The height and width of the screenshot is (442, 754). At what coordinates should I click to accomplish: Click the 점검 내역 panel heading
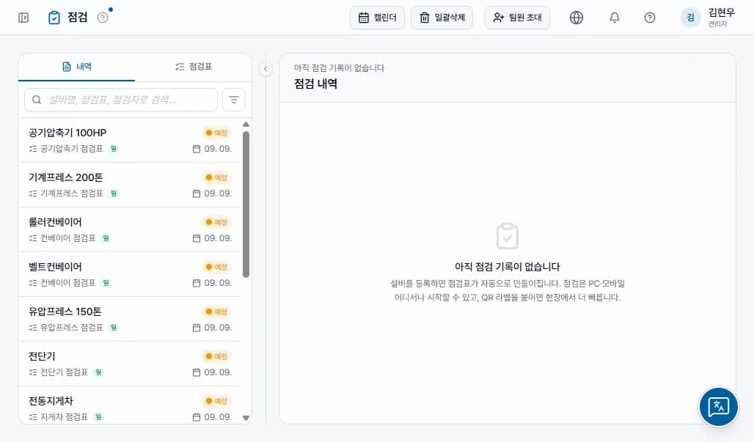click(315, 84)
